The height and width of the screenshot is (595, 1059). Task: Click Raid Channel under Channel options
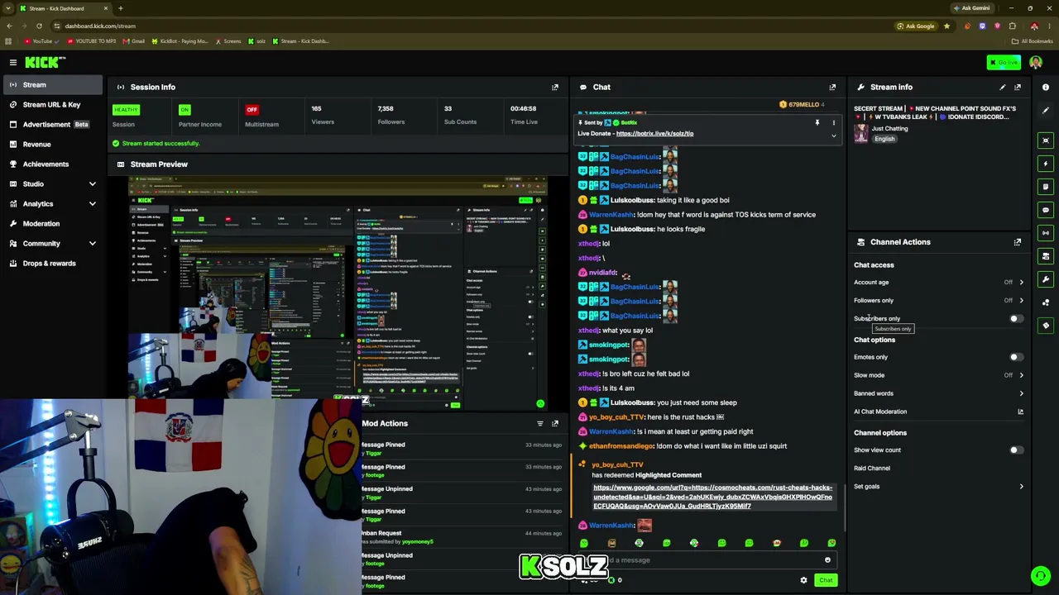pyautogui.click(x=872, y=469)
